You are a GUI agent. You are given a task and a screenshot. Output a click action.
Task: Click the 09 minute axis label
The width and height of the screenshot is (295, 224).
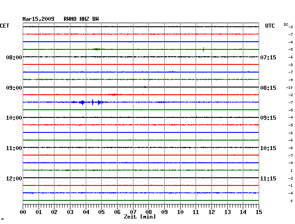[x=164, y=212]
